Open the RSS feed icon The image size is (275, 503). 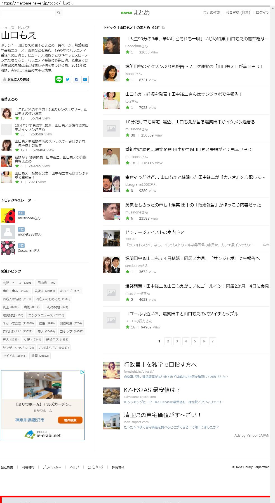[163, 28]
